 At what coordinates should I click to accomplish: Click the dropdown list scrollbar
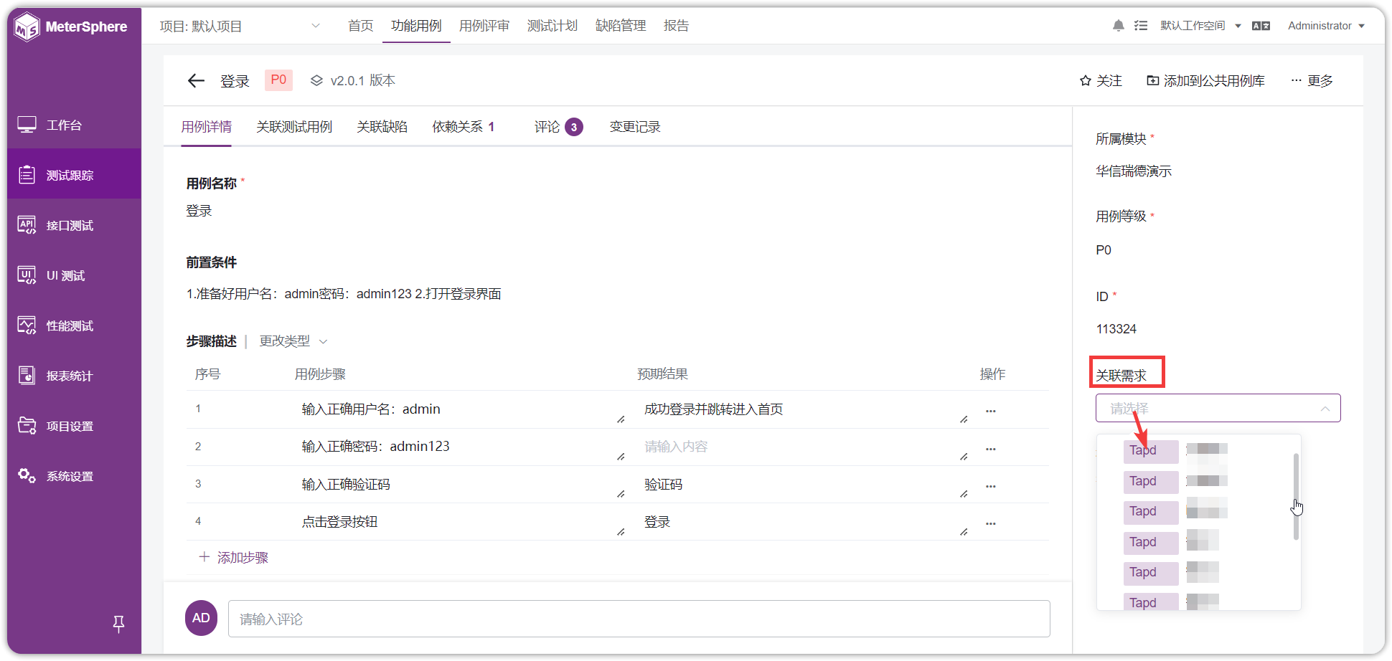coord(1296,496)
